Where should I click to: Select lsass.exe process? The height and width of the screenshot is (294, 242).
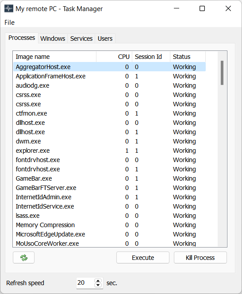coord(109,216)
